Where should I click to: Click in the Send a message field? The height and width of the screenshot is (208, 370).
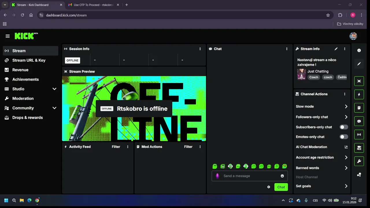pos(249,176)
